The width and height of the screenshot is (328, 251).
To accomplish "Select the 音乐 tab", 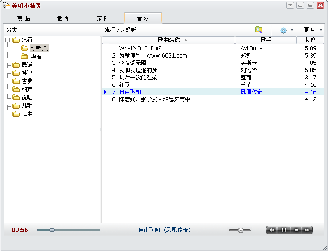I will point(143,18).
